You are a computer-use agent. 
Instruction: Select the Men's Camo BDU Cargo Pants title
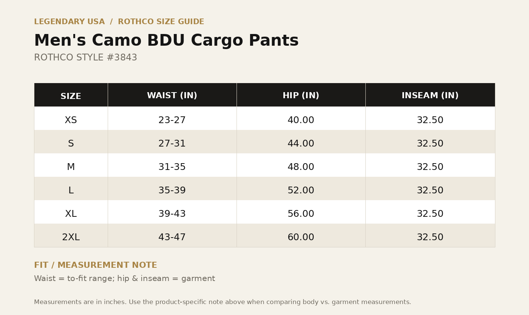tap(166, 41)
